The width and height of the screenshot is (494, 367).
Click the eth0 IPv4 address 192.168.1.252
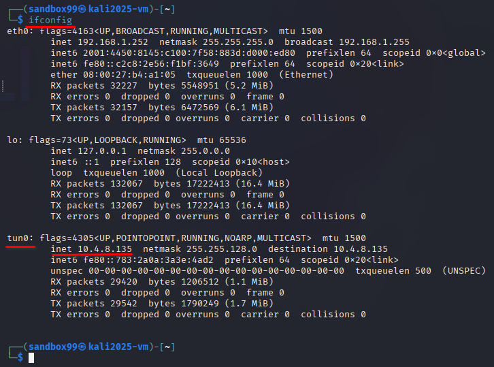(x=113, y=42)
